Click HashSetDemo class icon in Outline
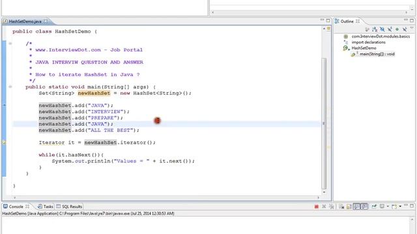This screenshot has height=234, width=417. 346,48
